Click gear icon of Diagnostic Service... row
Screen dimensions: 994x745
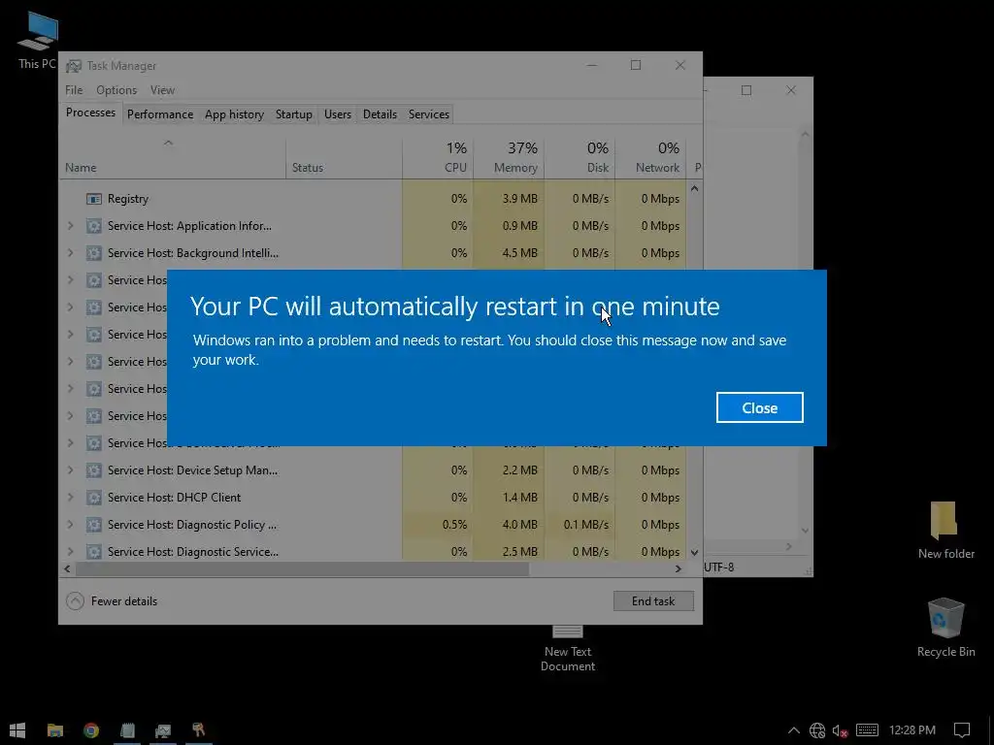pos(94,552)
